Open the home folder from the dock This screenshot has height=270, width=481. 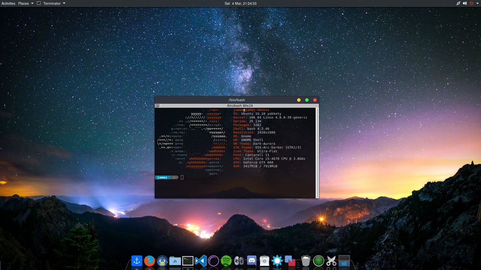coord(175,261)
